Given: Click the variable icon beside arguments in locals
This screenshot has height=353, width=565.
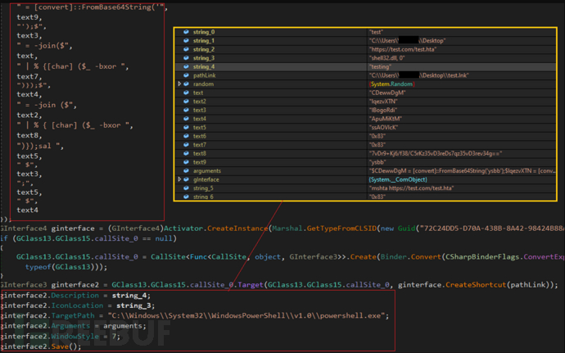Looking at the screenshot, I should click(186, 170).
